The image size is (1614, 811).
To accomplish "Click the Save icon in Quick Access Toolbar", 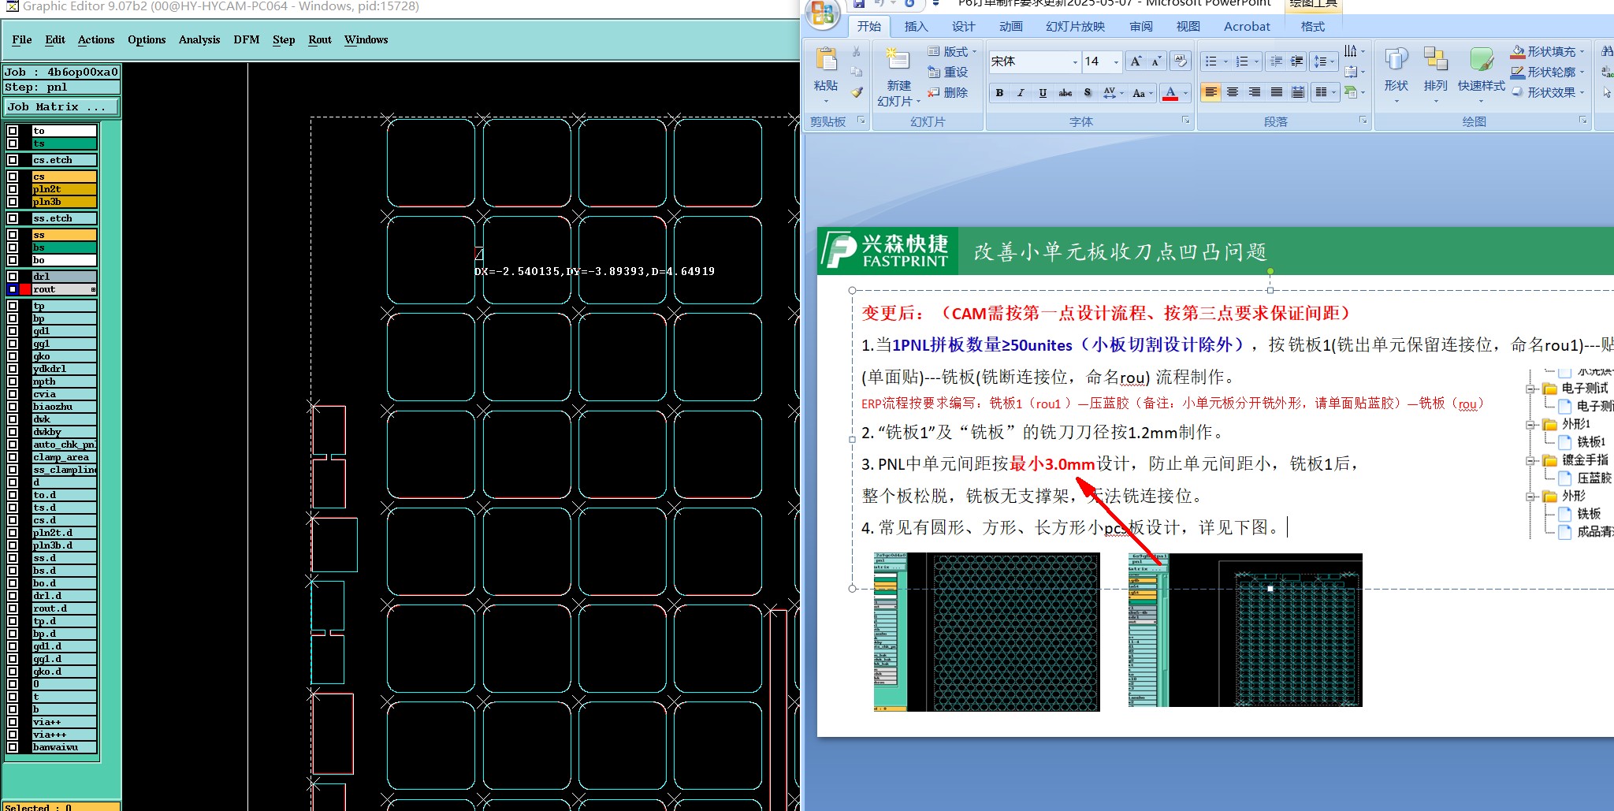I will coord(859,4).
